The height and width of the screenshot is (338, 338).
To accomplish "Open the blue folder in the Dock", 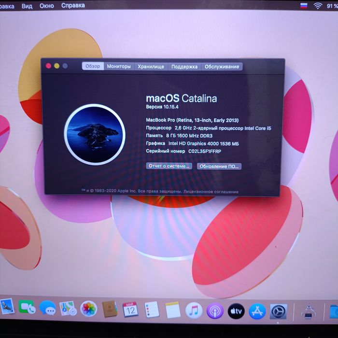I will (334, 311).
